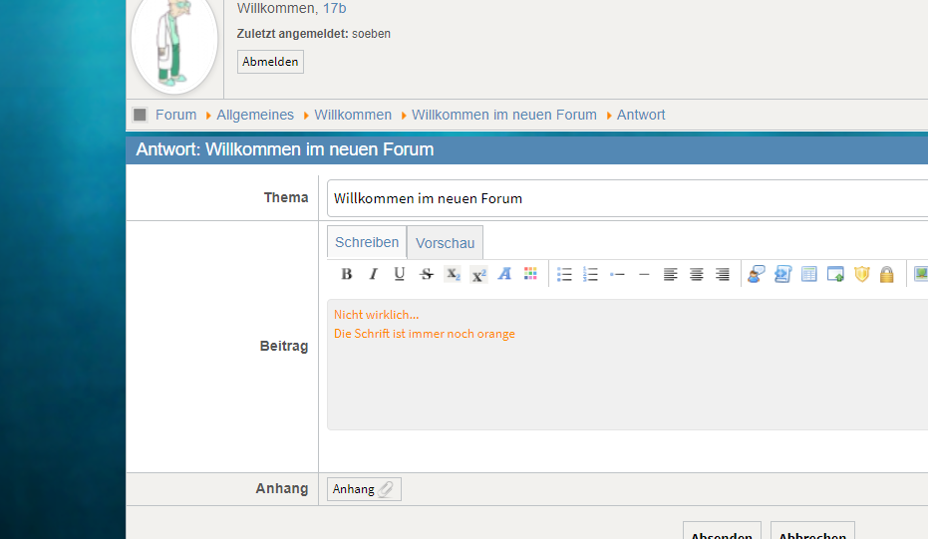Add an attachment with Anhang button
Viewport: 928px width, 539px height.
pos(364,489)
